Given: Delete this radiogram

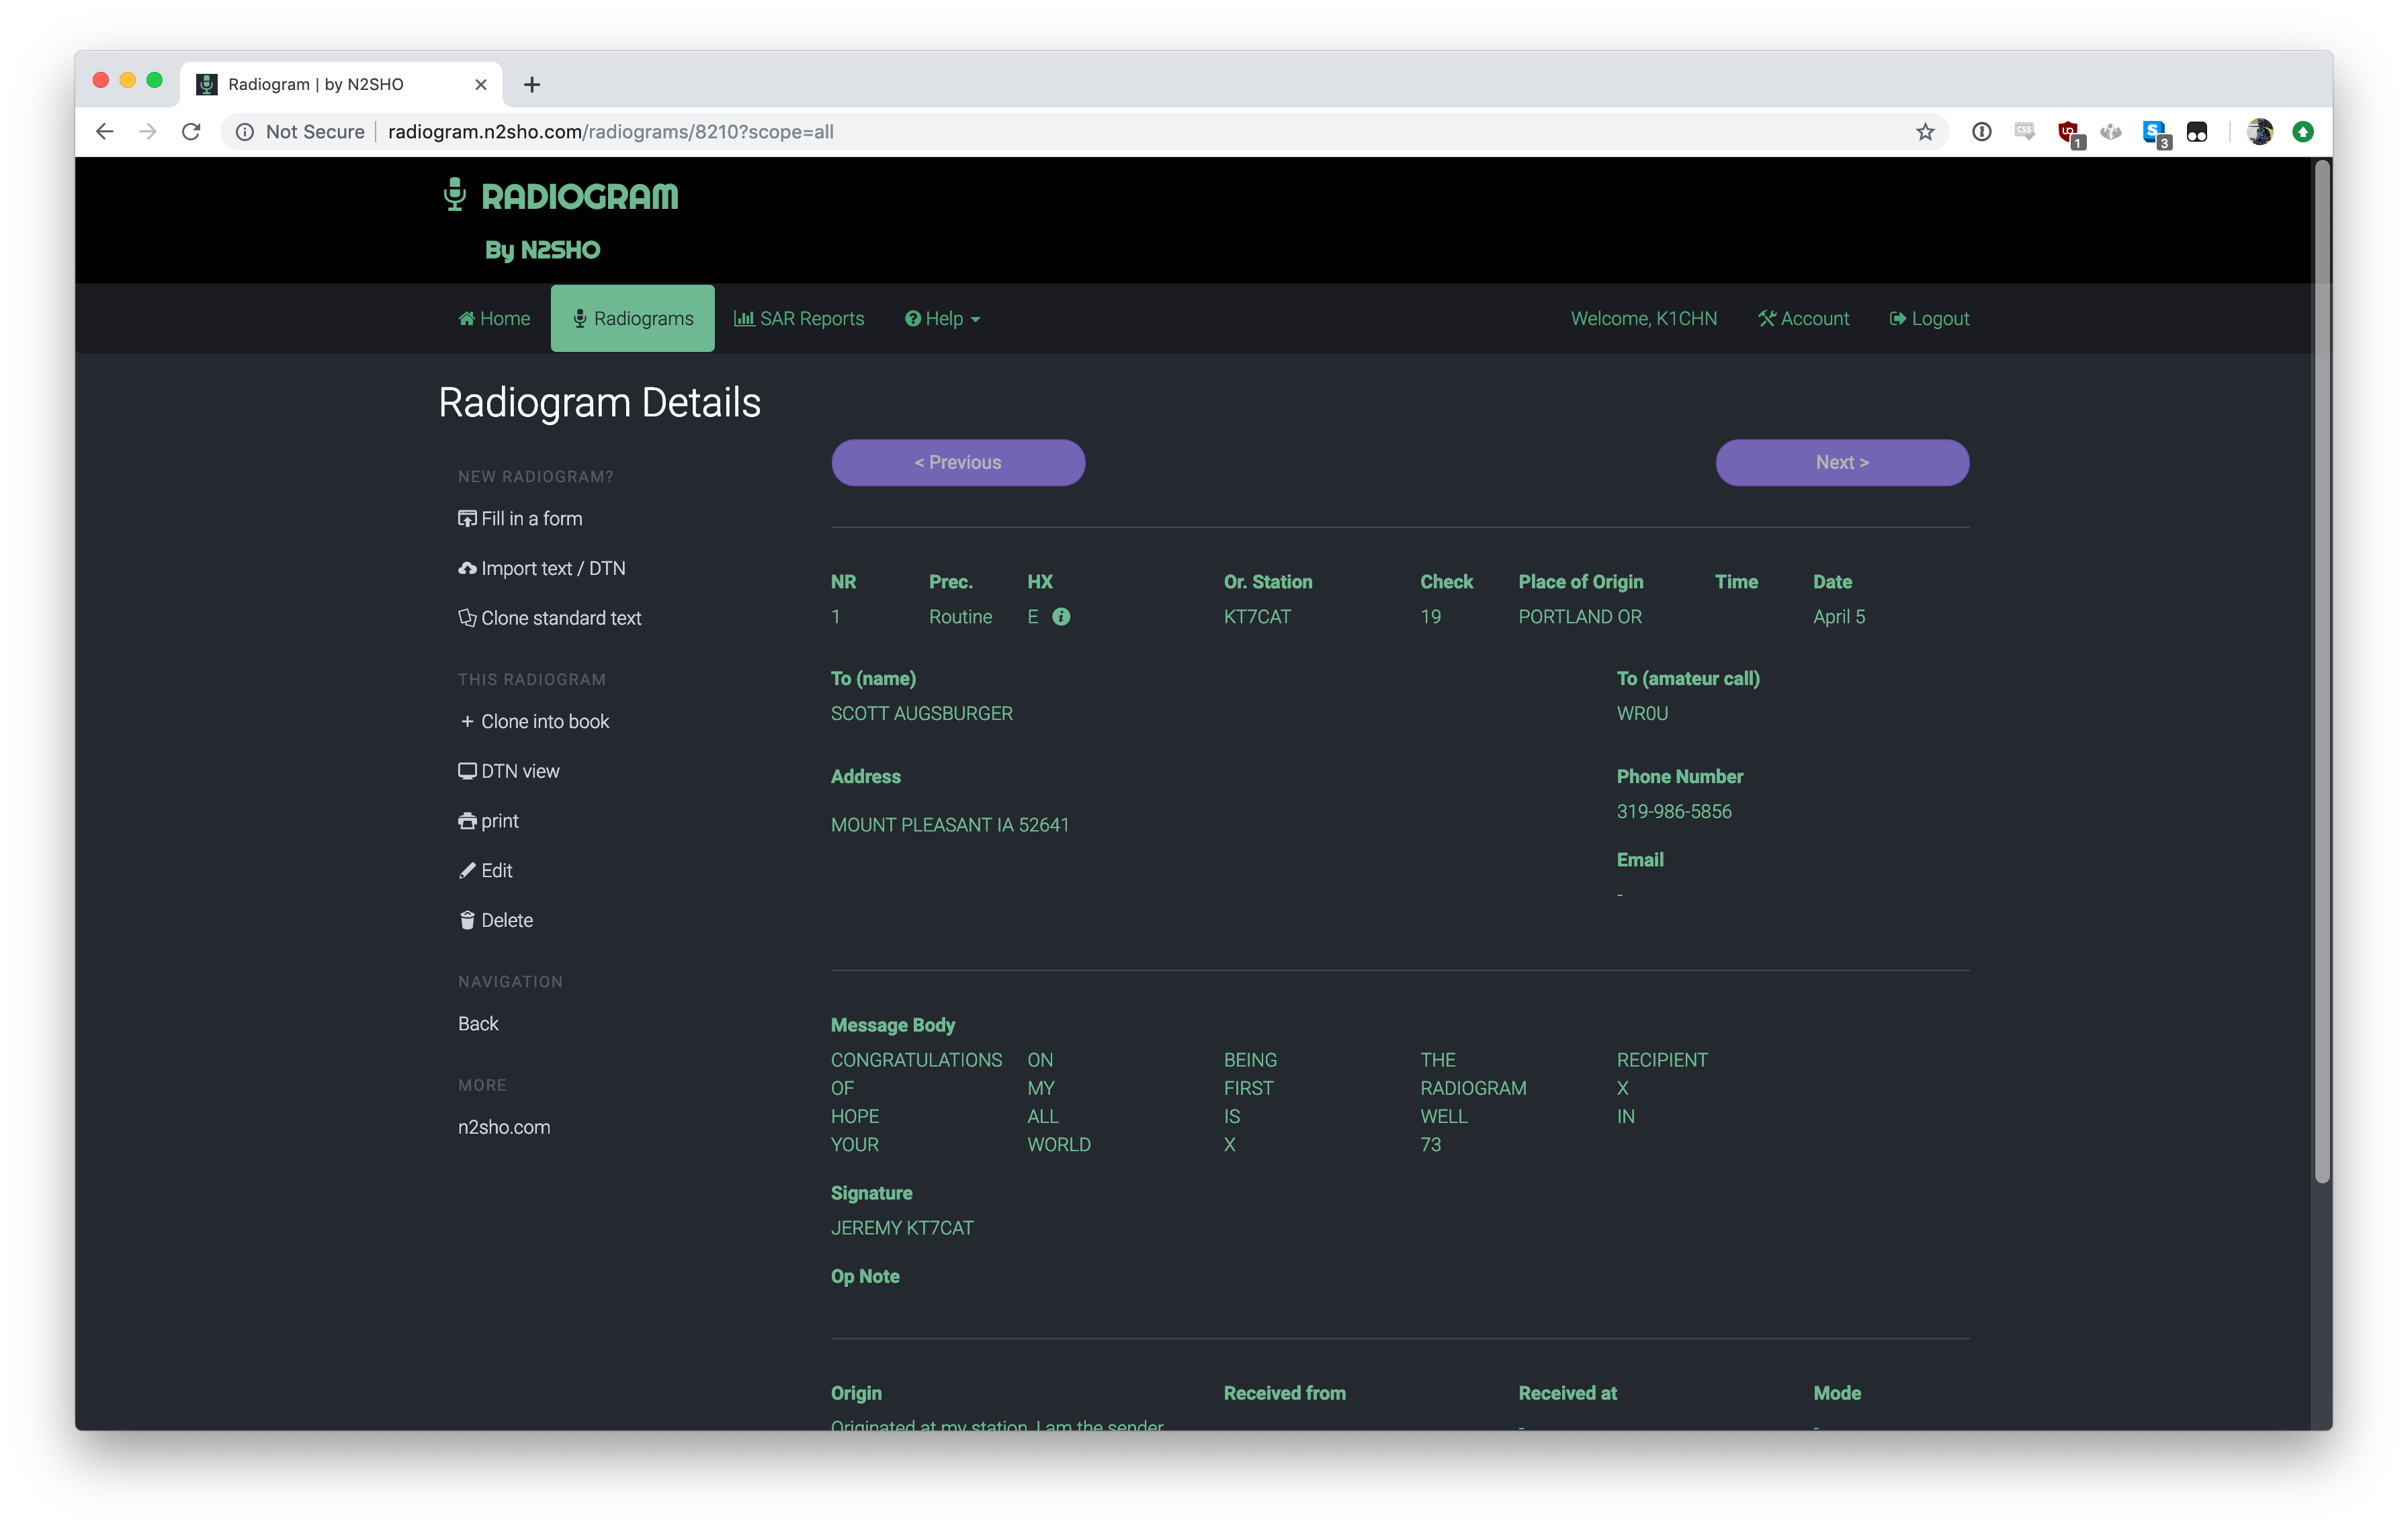Looking at the screenshot, I should click(x=496, y=919).
